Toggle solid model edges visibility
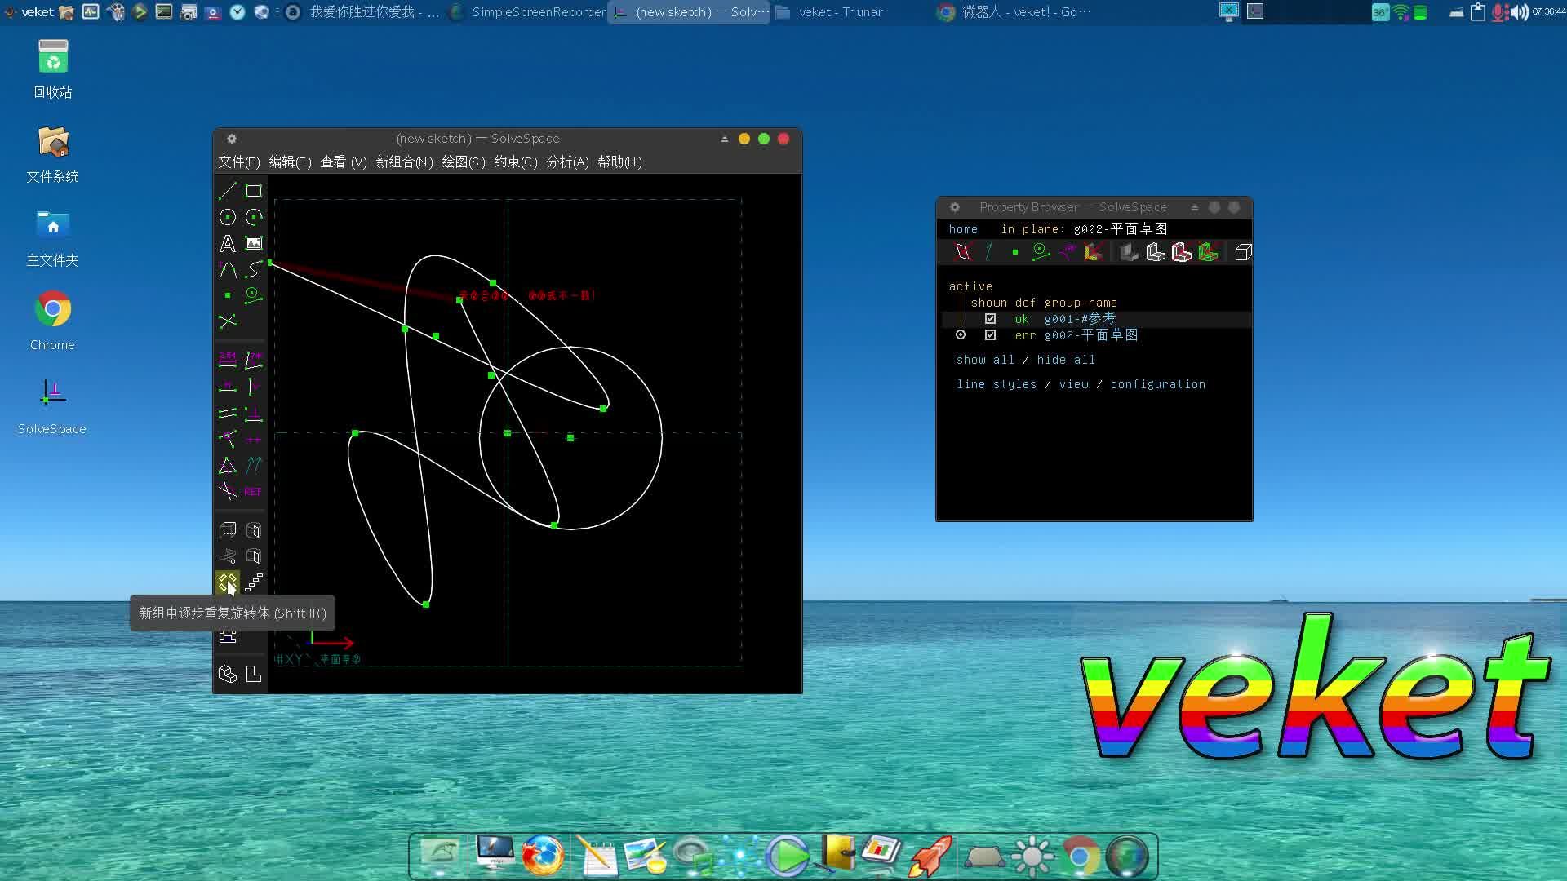The height and width of the screenshot is (881, 1567). 1156,253
